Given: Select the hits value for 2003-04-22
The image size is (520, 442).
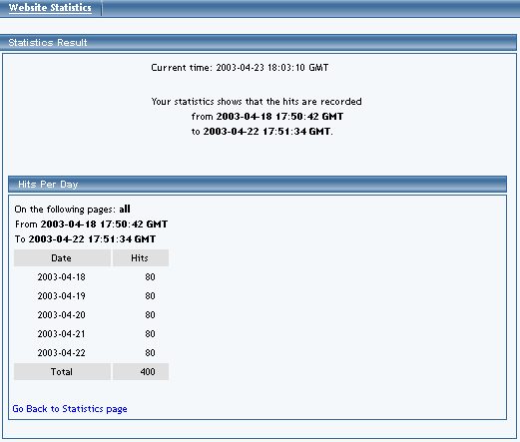Looking at the screenshot, I should pos(150,353).
